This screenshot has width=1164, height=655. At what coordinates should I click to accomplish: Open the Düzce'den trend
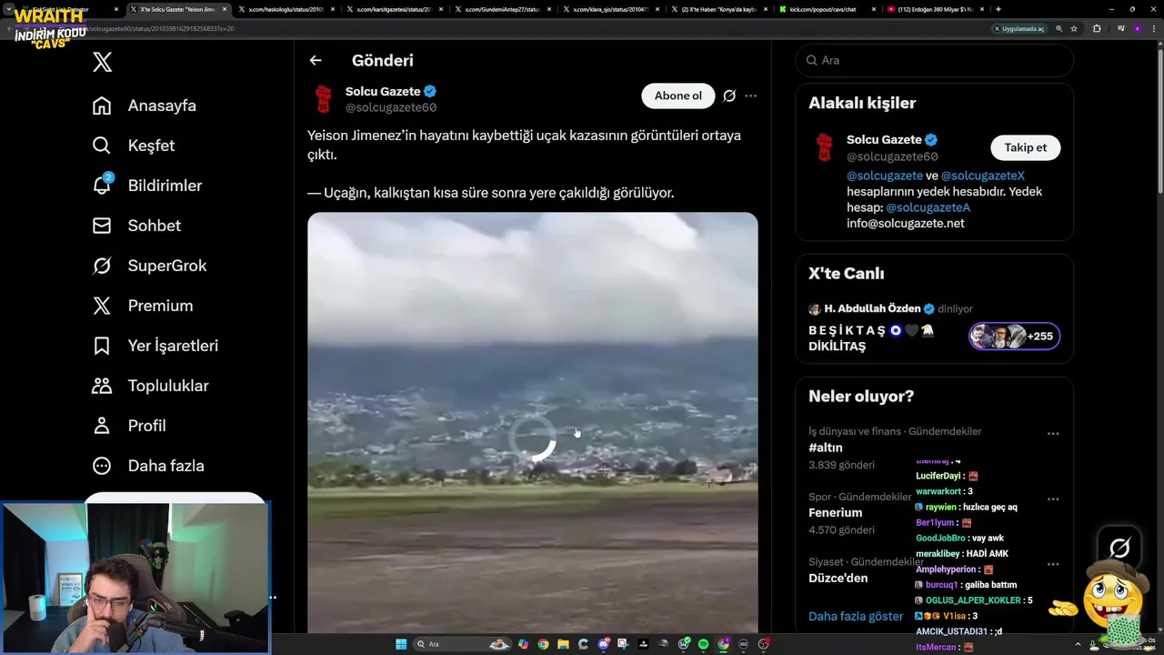838,579
